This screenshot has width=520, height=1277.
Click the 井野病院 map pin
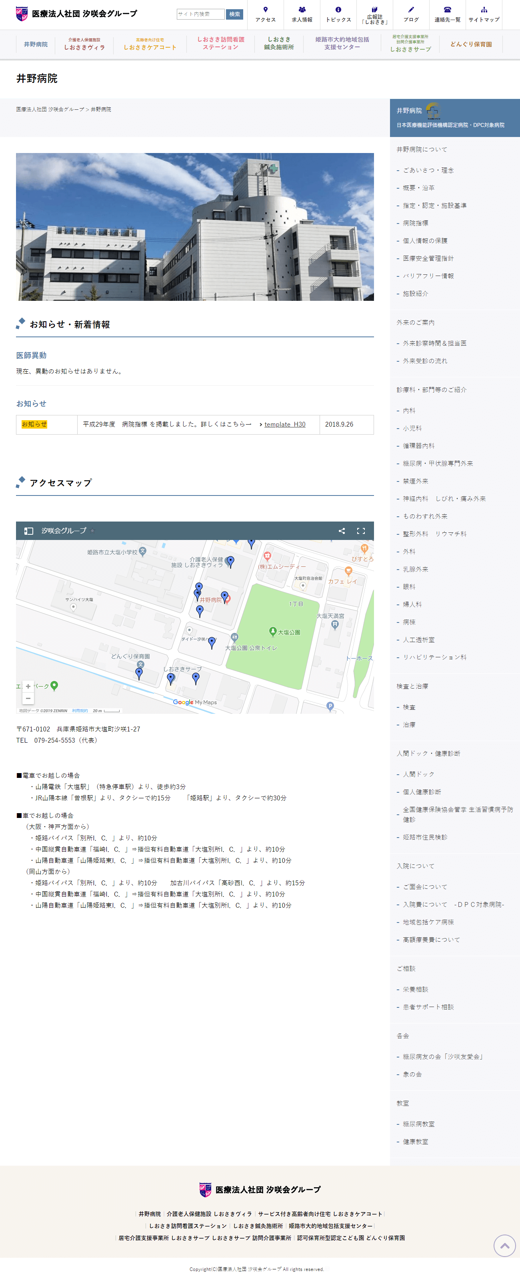click(224, 596)
